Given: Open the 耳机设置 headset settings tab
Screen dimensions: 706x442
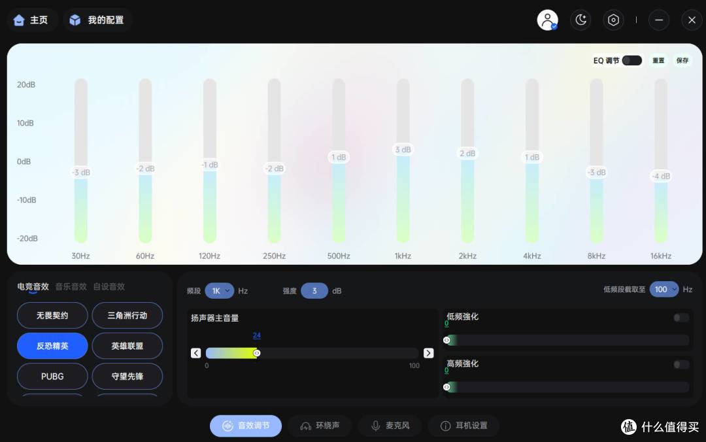Looking at the screenshot, I should [463, 426].
